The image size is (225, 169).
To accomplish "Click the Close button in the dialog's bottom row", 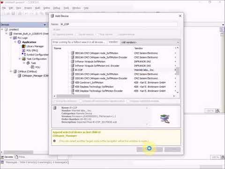I will click(x=172, y=149).
